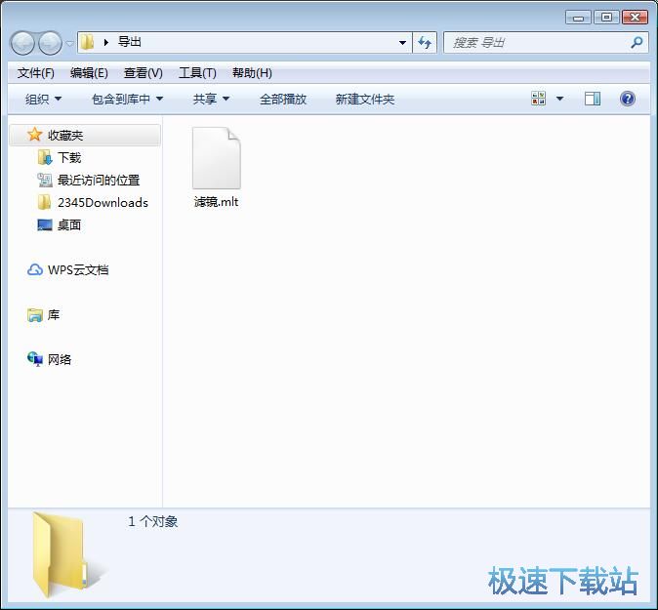Maximize the window
Screen dimensions: 658x610
click(606, 18)
